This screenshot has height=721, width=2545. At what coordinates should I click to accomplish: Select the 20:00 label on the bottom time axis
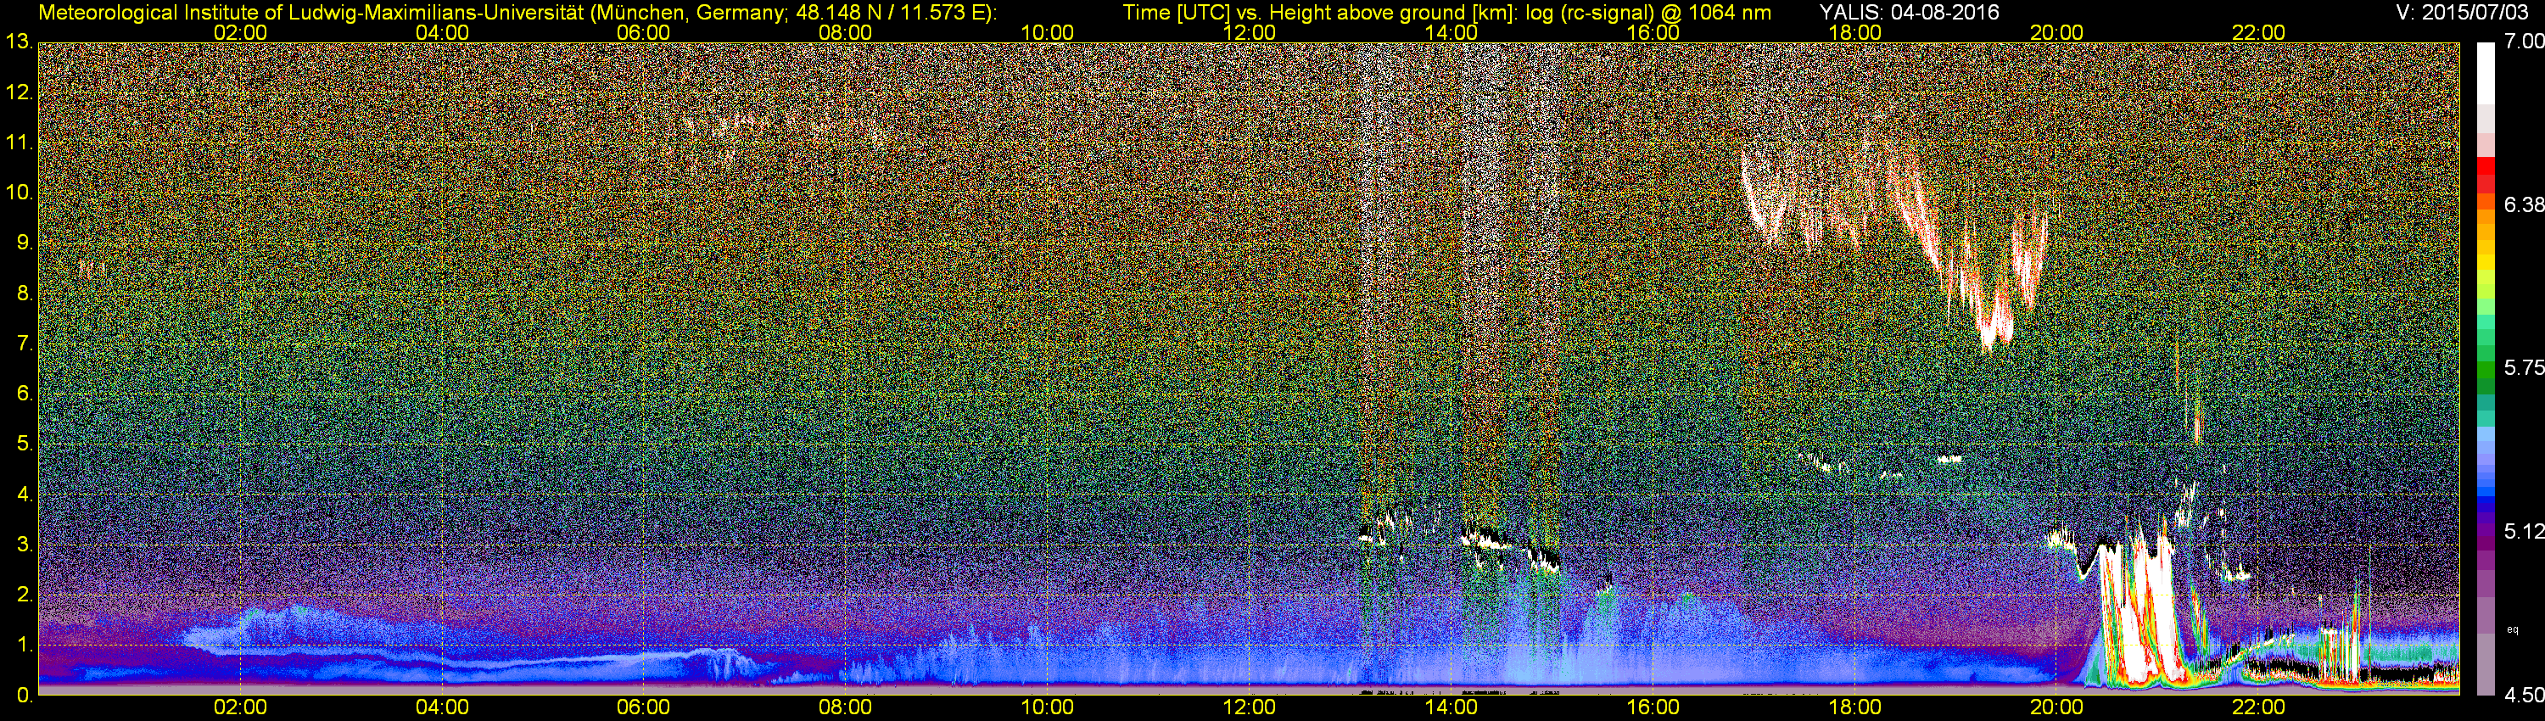2057,708
